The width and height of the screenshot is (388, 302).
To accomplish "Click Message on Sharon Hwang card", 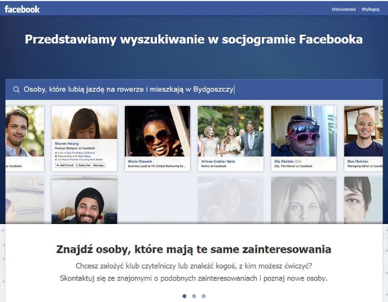I will pos(99,165).
